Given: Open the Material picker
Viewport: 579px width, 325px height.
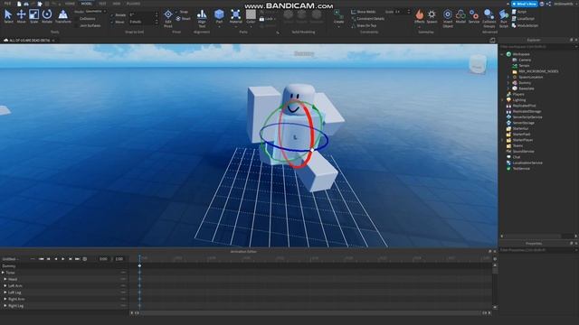Looking at the screenshot, I should coord(235,16).
